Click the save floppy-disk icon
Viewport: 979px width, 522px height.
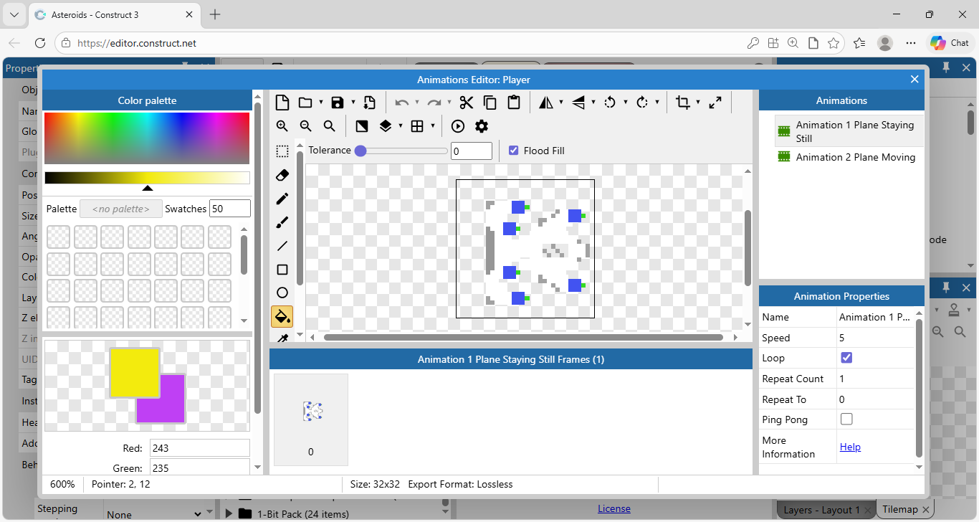(x=338, y=103)
